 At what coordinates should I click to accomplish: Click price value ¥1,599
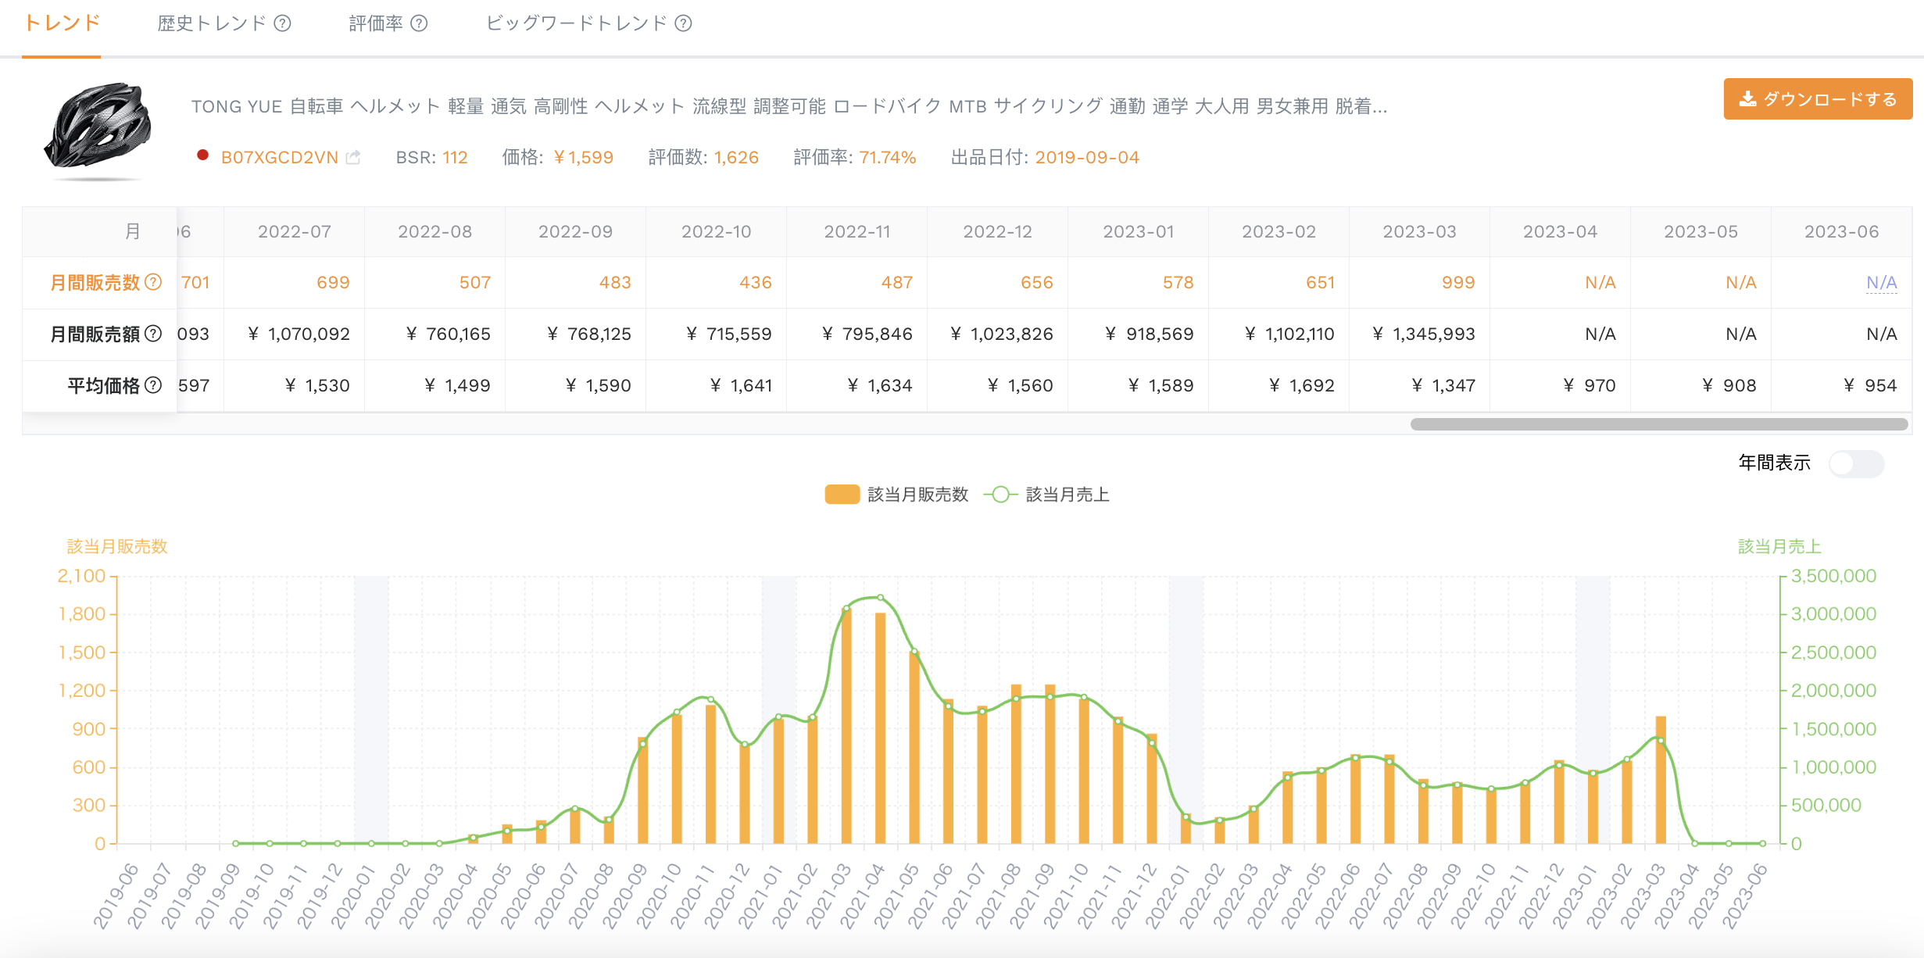[583, 157]
